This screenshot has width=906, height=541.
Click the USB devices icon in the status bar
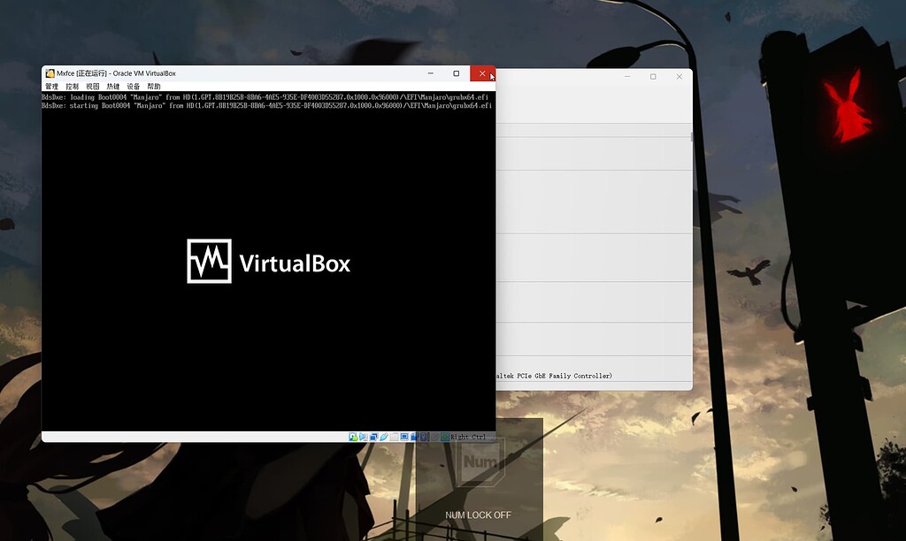click(x=384, y=436)
